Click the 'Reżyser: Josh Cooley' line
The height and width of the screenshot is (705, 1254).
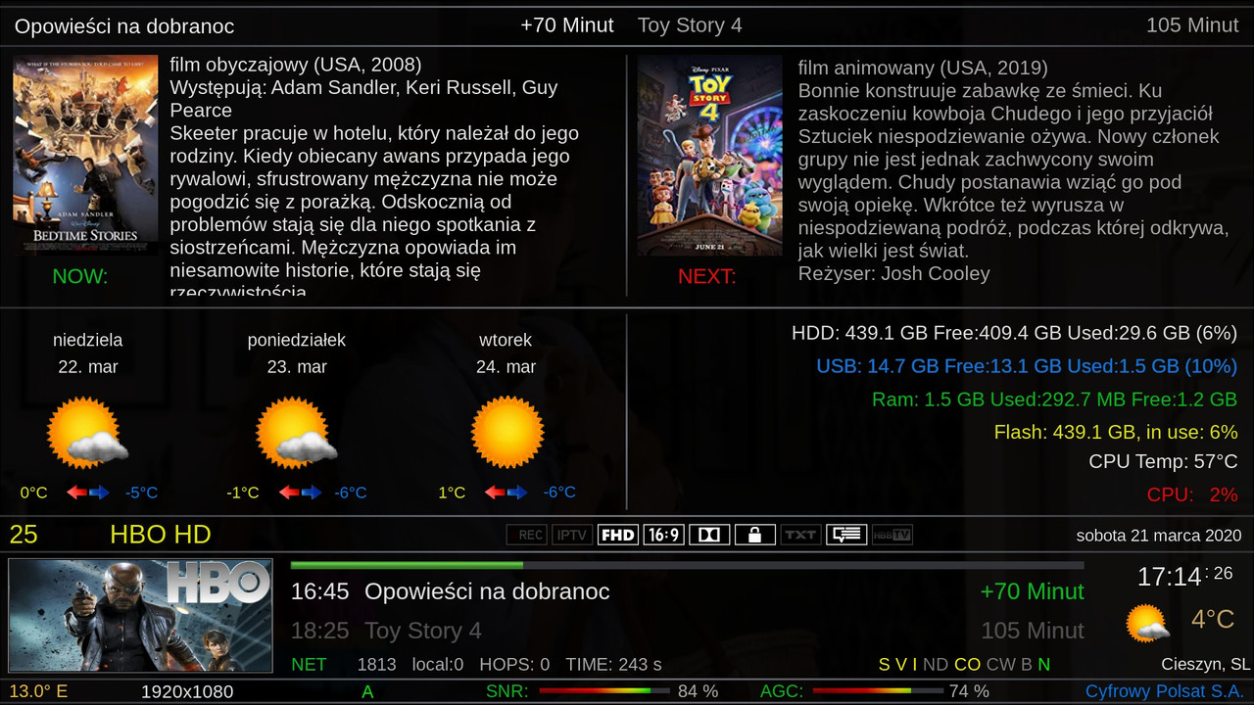894,273
